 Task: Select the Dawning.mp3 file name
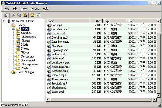pos(59,38)
